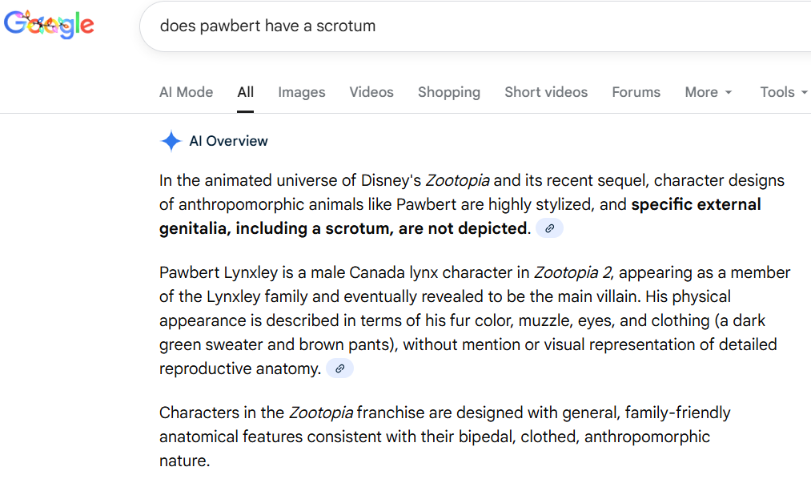Click the paragraph about Pawbert Lynxley
The height and width of the screenshot is (487, 811).
(475, 320)
